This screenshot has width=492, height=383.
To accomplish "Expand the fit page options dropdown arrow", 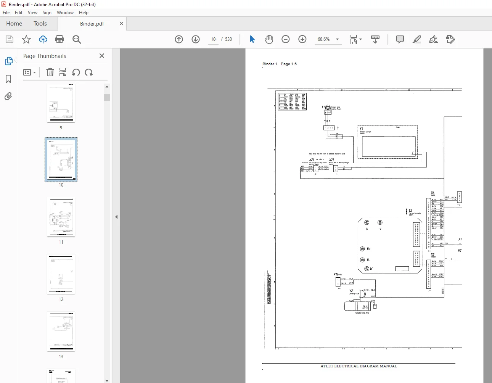I will pyautogui.click(x=361, y=39).
